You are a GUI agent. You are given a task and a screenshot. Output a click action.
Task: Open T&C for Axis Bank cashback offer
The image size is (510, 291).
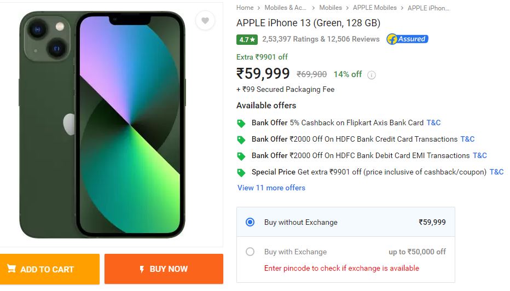click(433, 123)
